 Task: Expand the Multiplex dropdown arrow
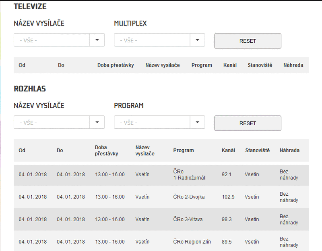coord(197,40)
